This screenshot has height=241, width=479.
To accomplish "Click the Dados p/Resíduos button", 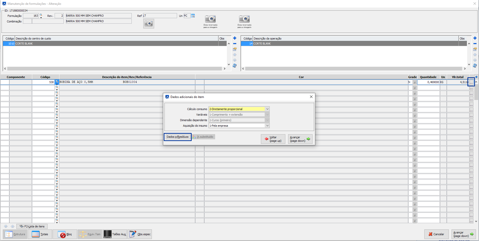I will pyautogui.click(x=178, y=137).
